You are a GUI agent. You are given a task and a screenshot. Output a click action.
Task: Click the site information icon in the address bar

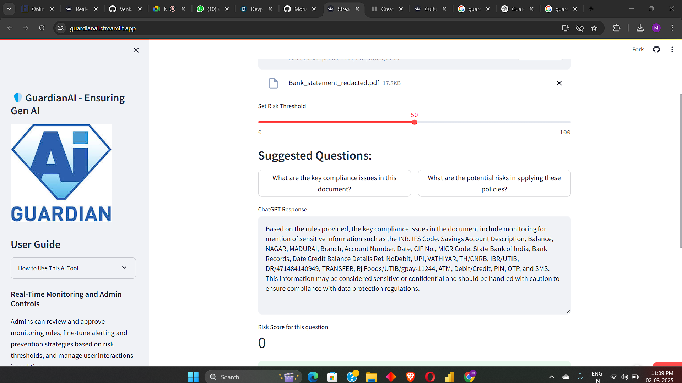(61, 28)
